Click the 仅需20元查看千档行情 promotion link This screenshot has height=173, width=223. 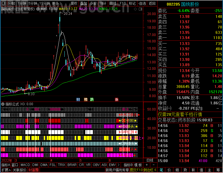[x=180, y=114]
